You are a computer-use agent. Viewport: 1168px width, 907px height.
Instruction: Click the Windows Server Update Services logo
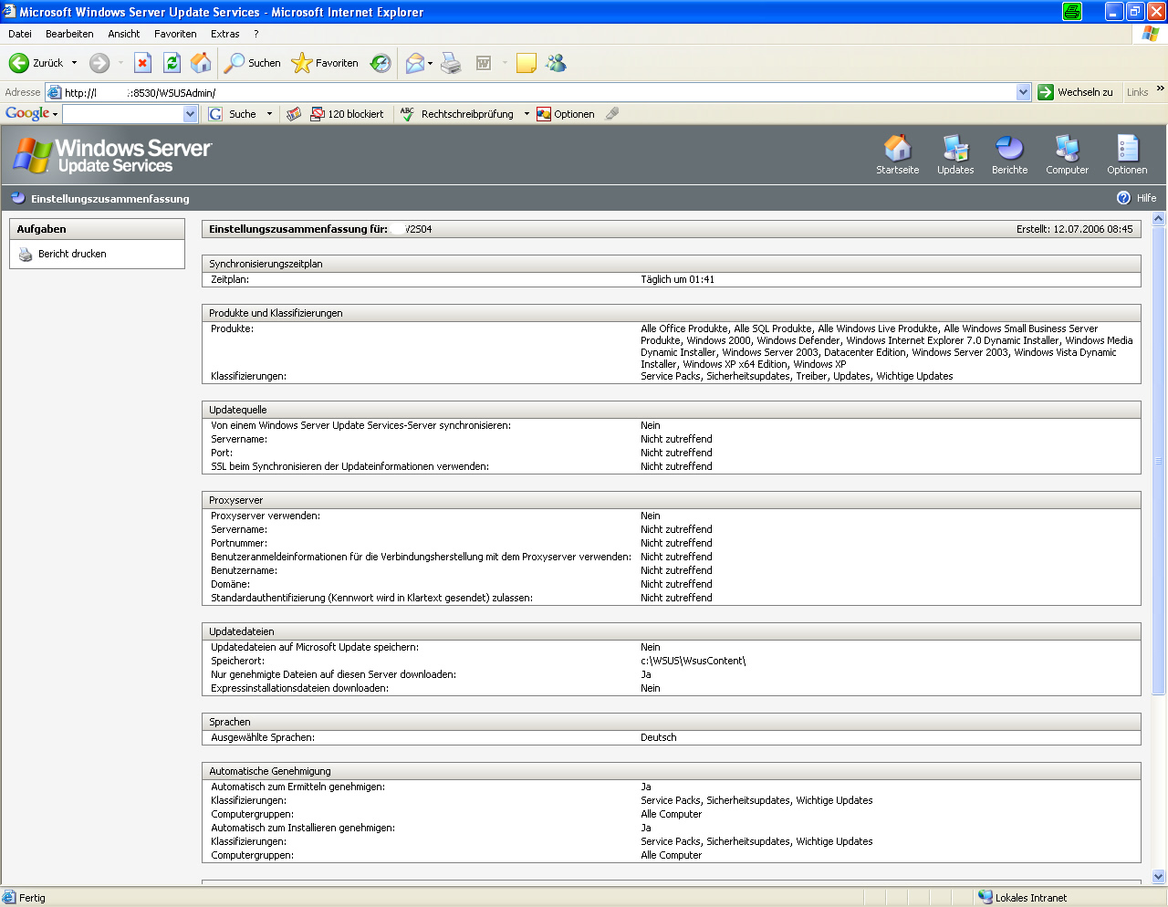point(112,155)
